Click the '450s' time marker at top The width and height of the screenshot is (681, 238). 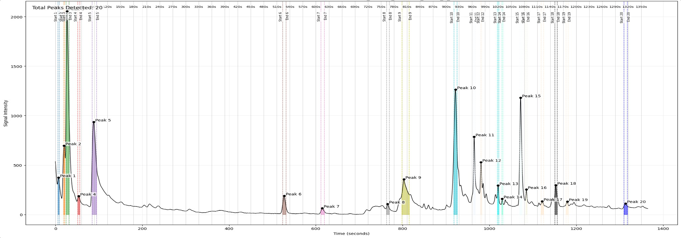pyautogui.click(x=251, y=7)
